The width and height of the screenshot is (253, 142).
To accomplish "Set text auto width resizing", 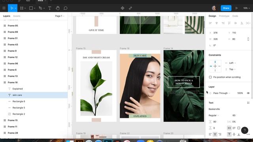I will [229, 128].
